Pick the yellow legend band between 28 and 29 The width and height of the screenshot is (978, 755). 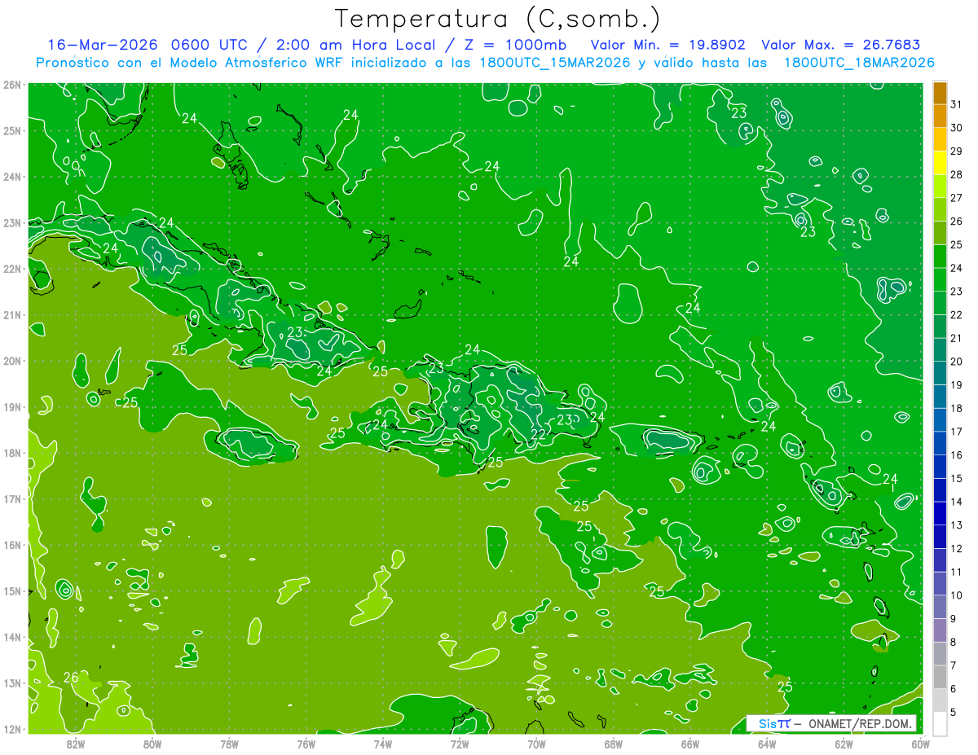pos(939,163)
